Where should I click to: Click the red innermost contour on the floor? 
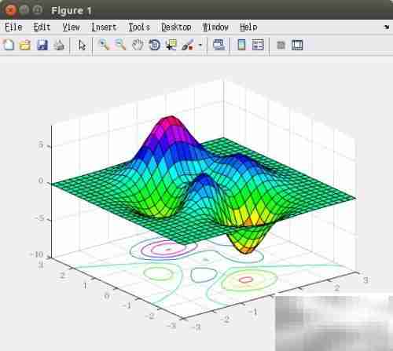click(x=245, y=280)
